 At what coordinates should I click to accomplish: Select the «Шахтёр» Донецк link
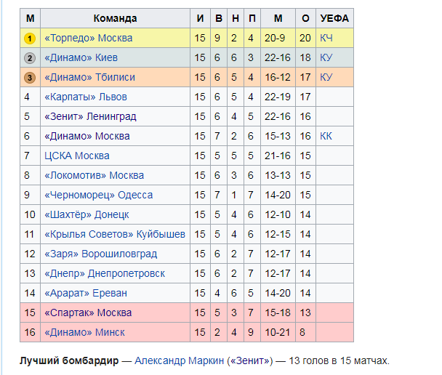pyautogui.click(x=87, y=214)
